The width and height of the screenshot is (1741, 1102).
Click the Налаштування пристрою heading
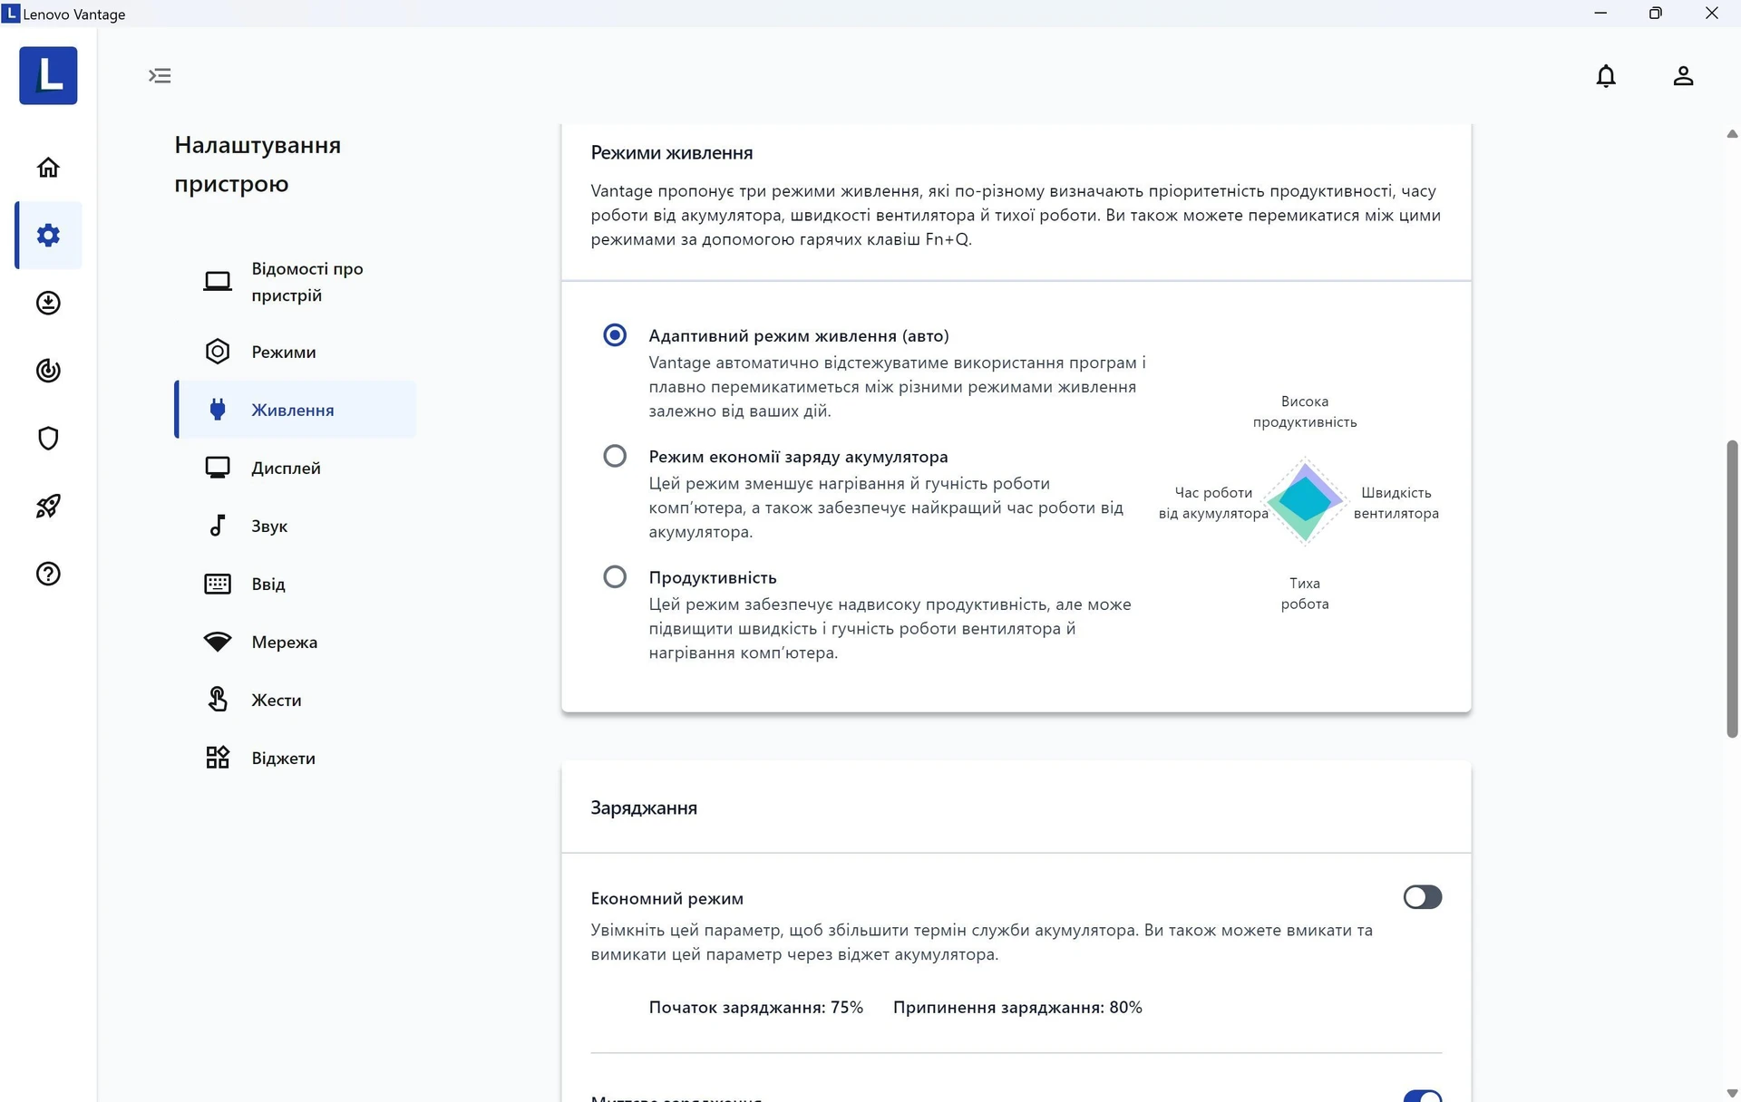click(258, 164)
